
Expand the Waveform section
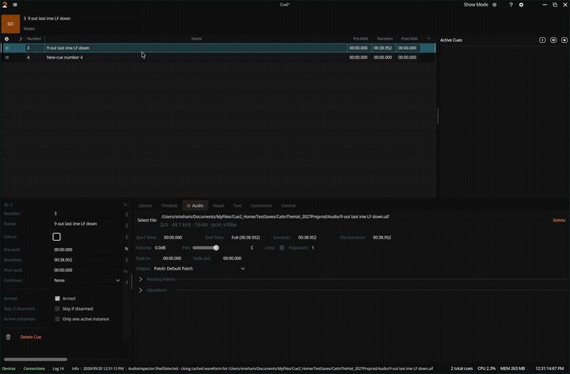141,290
